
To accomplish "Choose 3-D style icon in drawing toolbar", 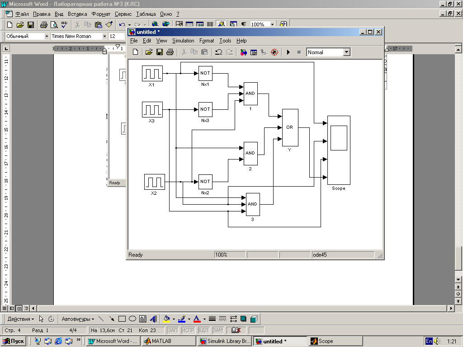I will [x=254, y=319].
